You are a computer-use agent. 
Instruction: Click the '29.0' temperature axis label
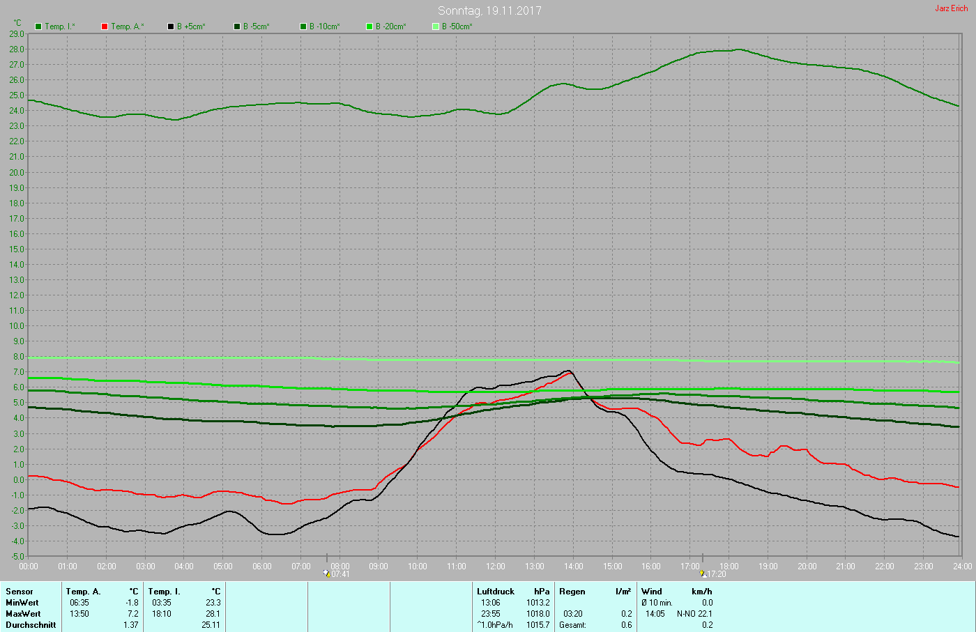click(x=17, y=33)
